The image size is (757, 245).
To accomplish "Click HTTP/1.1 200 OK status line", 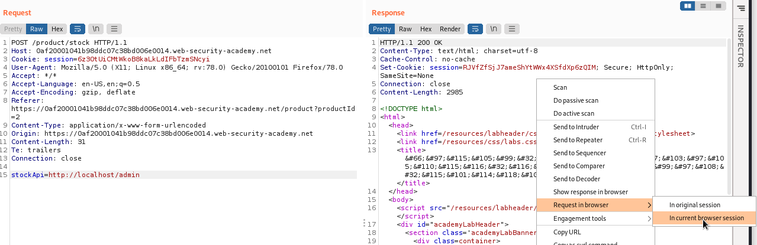I will click(411, 43).
